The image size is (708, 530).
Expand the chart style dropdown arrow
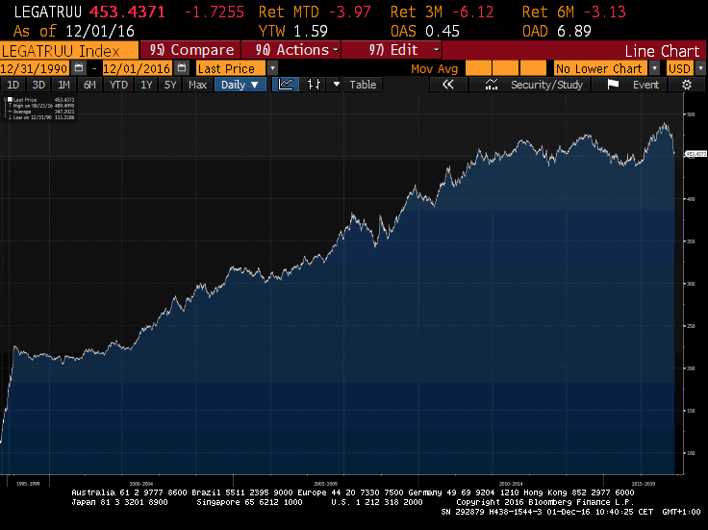click(336, 85)
